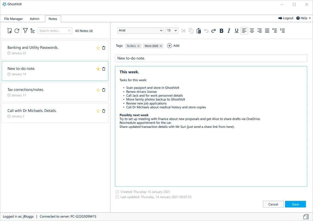Click the redo arrow icon
Viewport: 313px width, 221px height.
pyautogui.click(x=213, y=31)
